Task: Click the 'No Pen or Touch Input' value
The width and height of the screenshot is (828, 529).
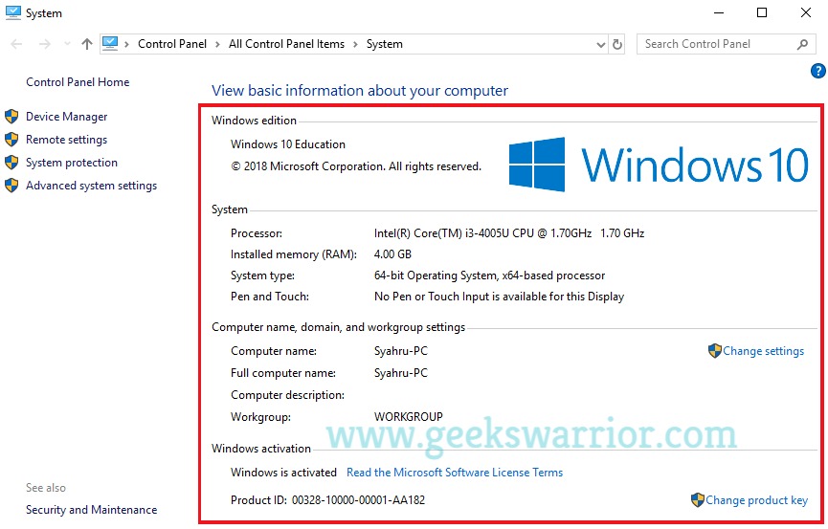Action: 499,297
